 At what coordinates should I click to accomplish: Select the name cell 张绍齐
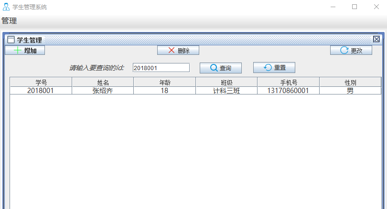(103, 91)
